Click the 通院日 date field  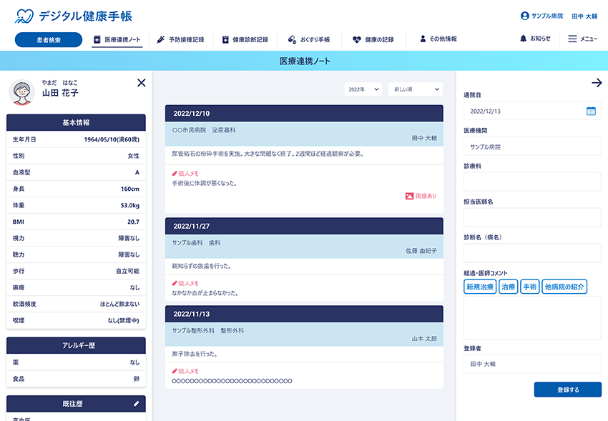pos(532,112)
